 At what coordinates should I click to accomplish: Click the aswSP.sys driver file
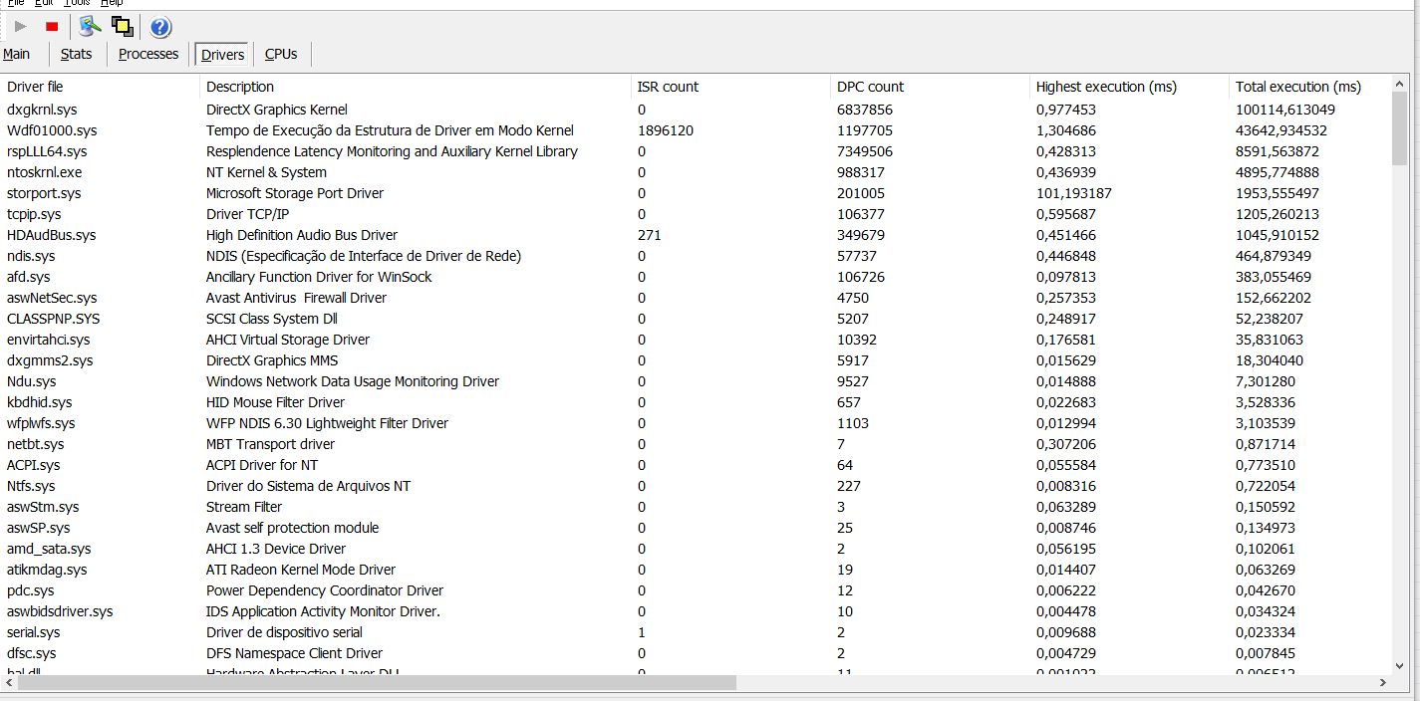[39, 528]
